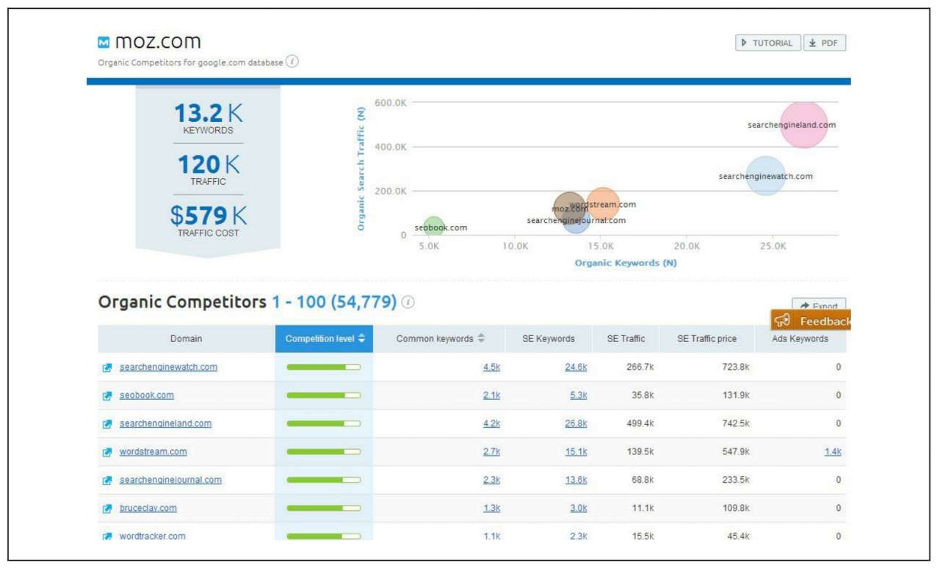
Task: Click 2.3k common keywords for searchenginejournal.com
Action: 491,481
